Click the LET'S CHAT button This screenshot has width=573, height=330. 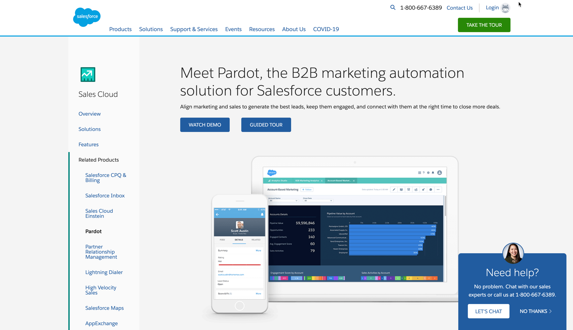coord(488,311)
